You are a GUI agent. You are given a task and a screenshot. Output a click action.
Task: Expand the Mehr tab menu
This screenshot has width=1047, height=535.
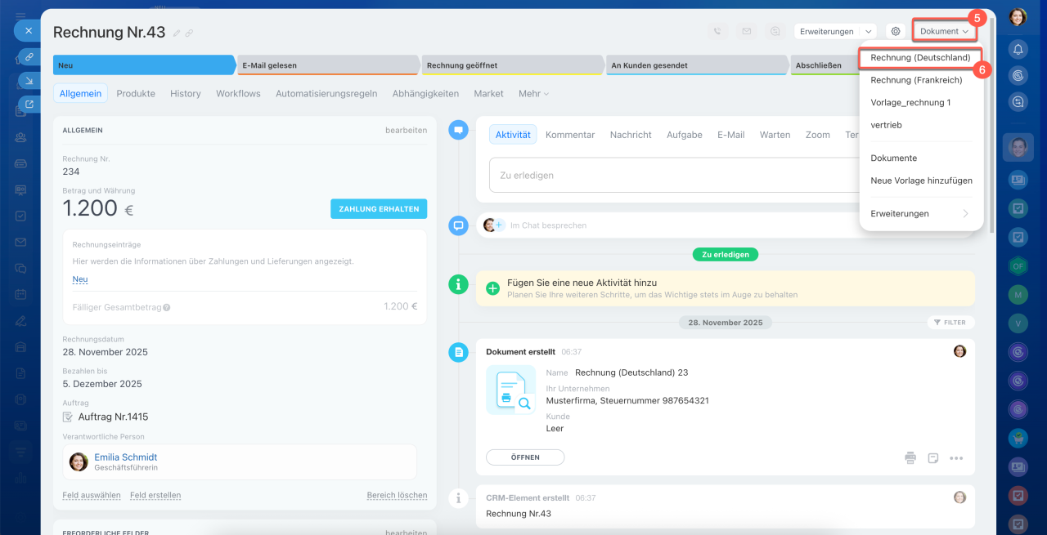click(533, 94)
